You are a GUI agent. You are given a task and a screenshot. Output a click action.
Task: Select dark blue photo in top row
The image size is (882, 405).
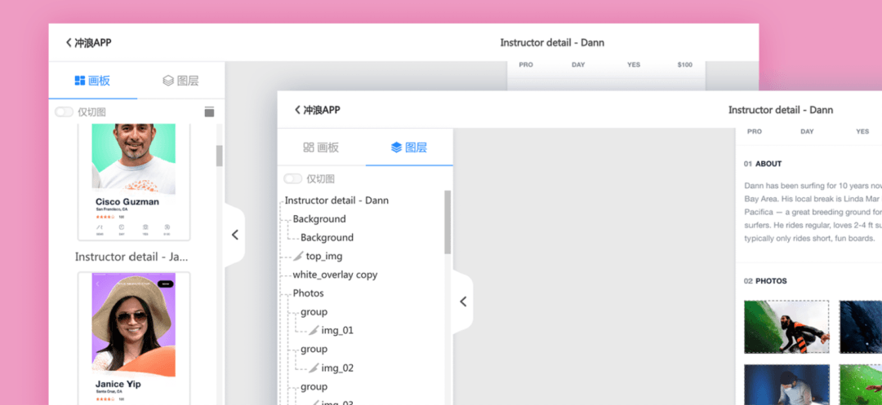(861, 327)
